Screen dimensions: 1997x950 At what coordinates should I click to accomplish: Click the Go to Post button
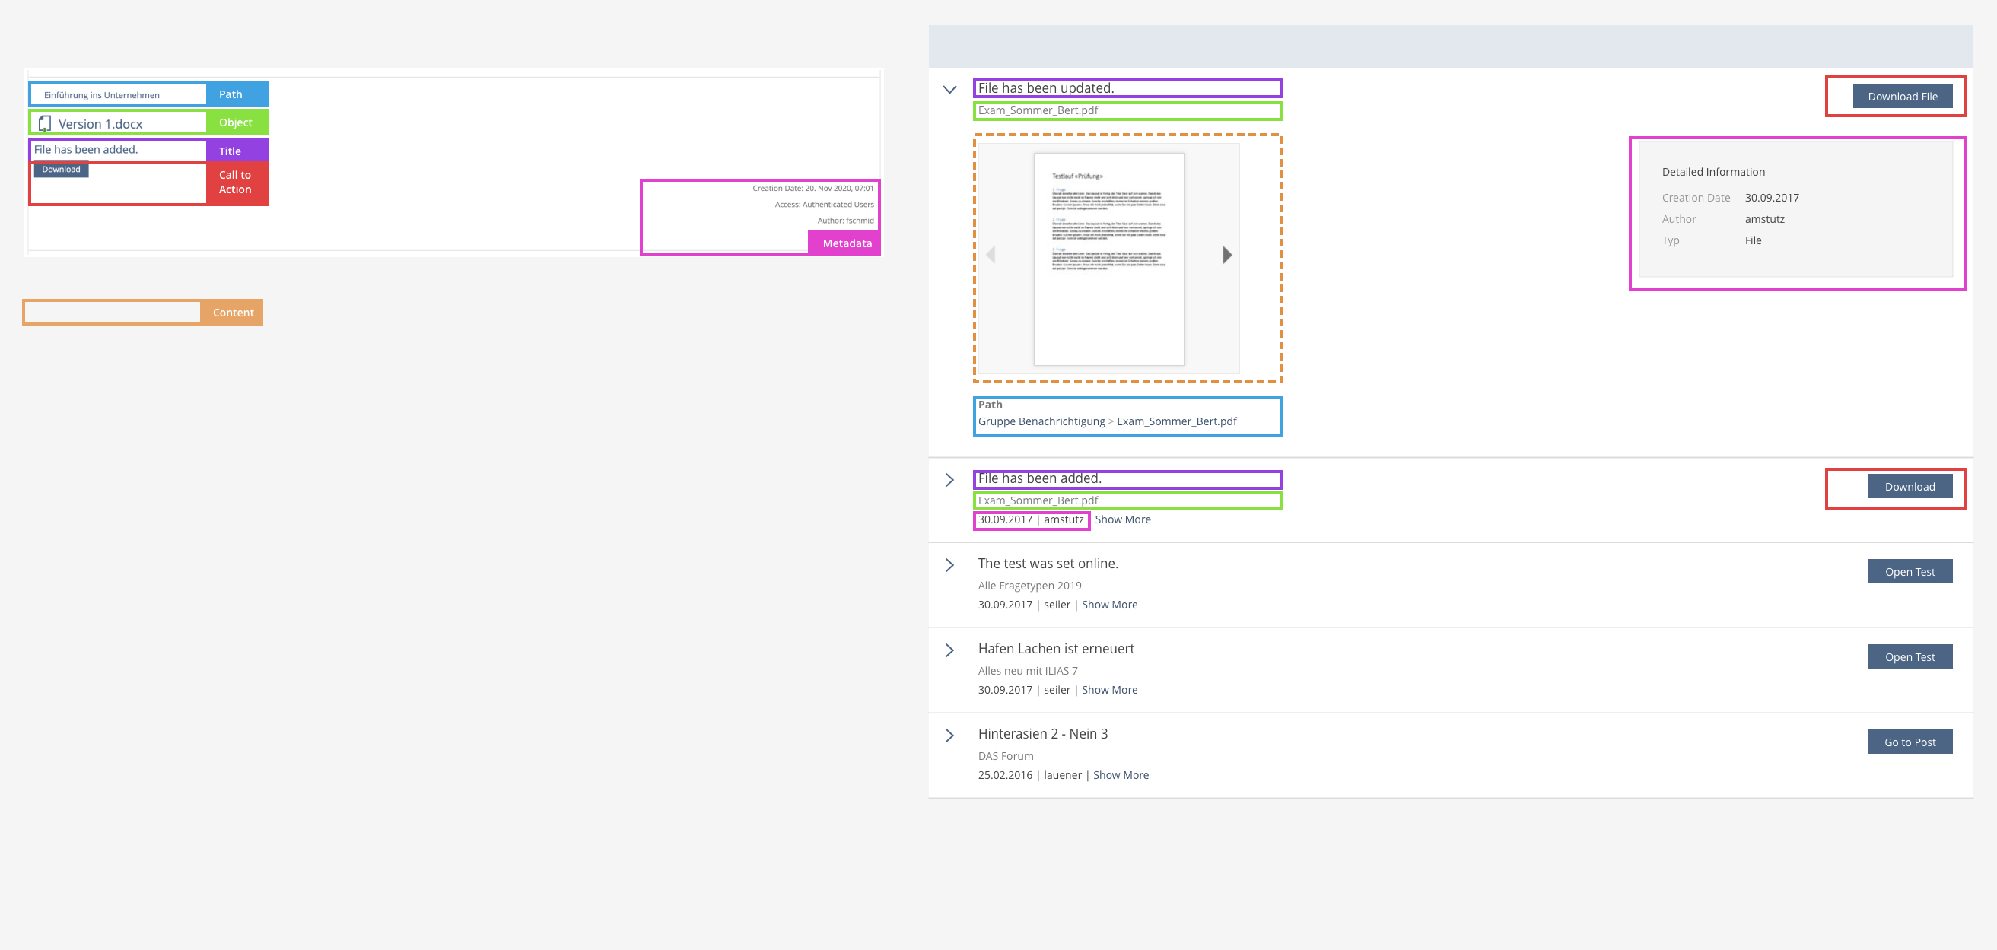pos(1909,742)
